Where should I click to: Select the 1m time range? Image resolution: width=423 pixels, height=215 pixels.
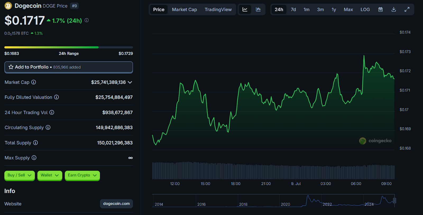[306, 10]
